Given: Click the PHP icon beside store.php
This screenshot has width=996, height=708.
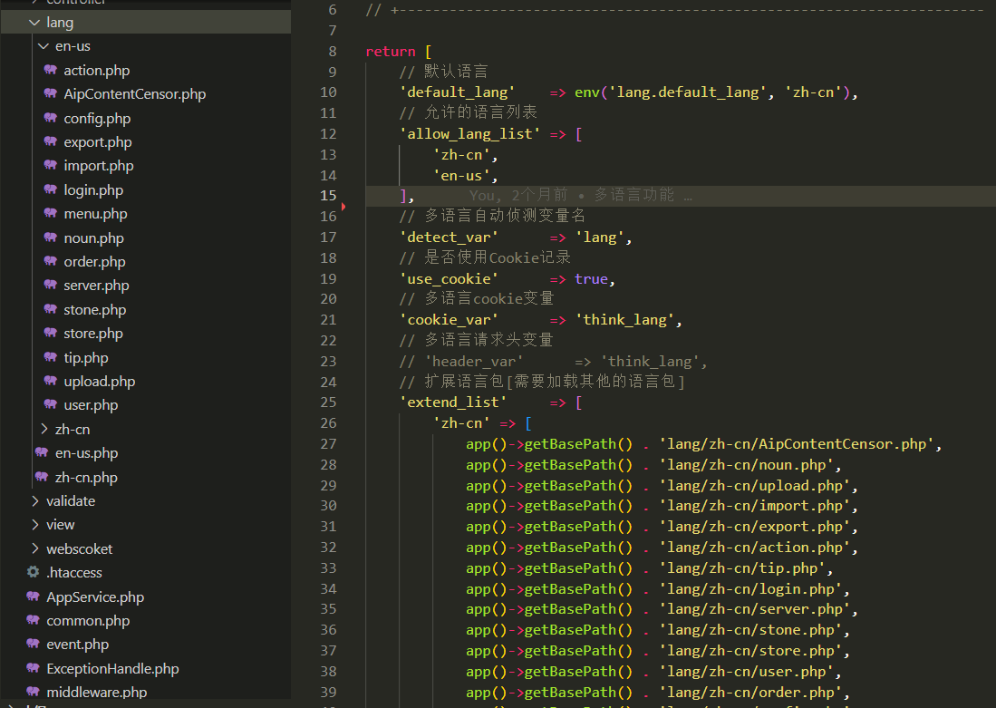Looking at the screenshot, I should pos(50,333).
